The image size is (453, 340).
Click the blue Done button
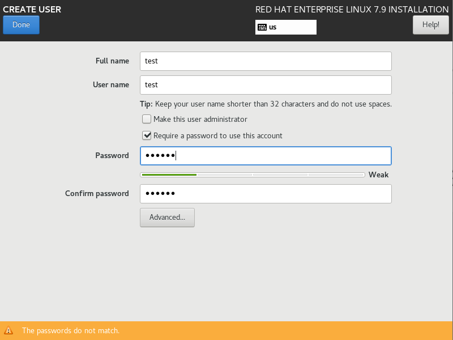click(x=21, y=25)
